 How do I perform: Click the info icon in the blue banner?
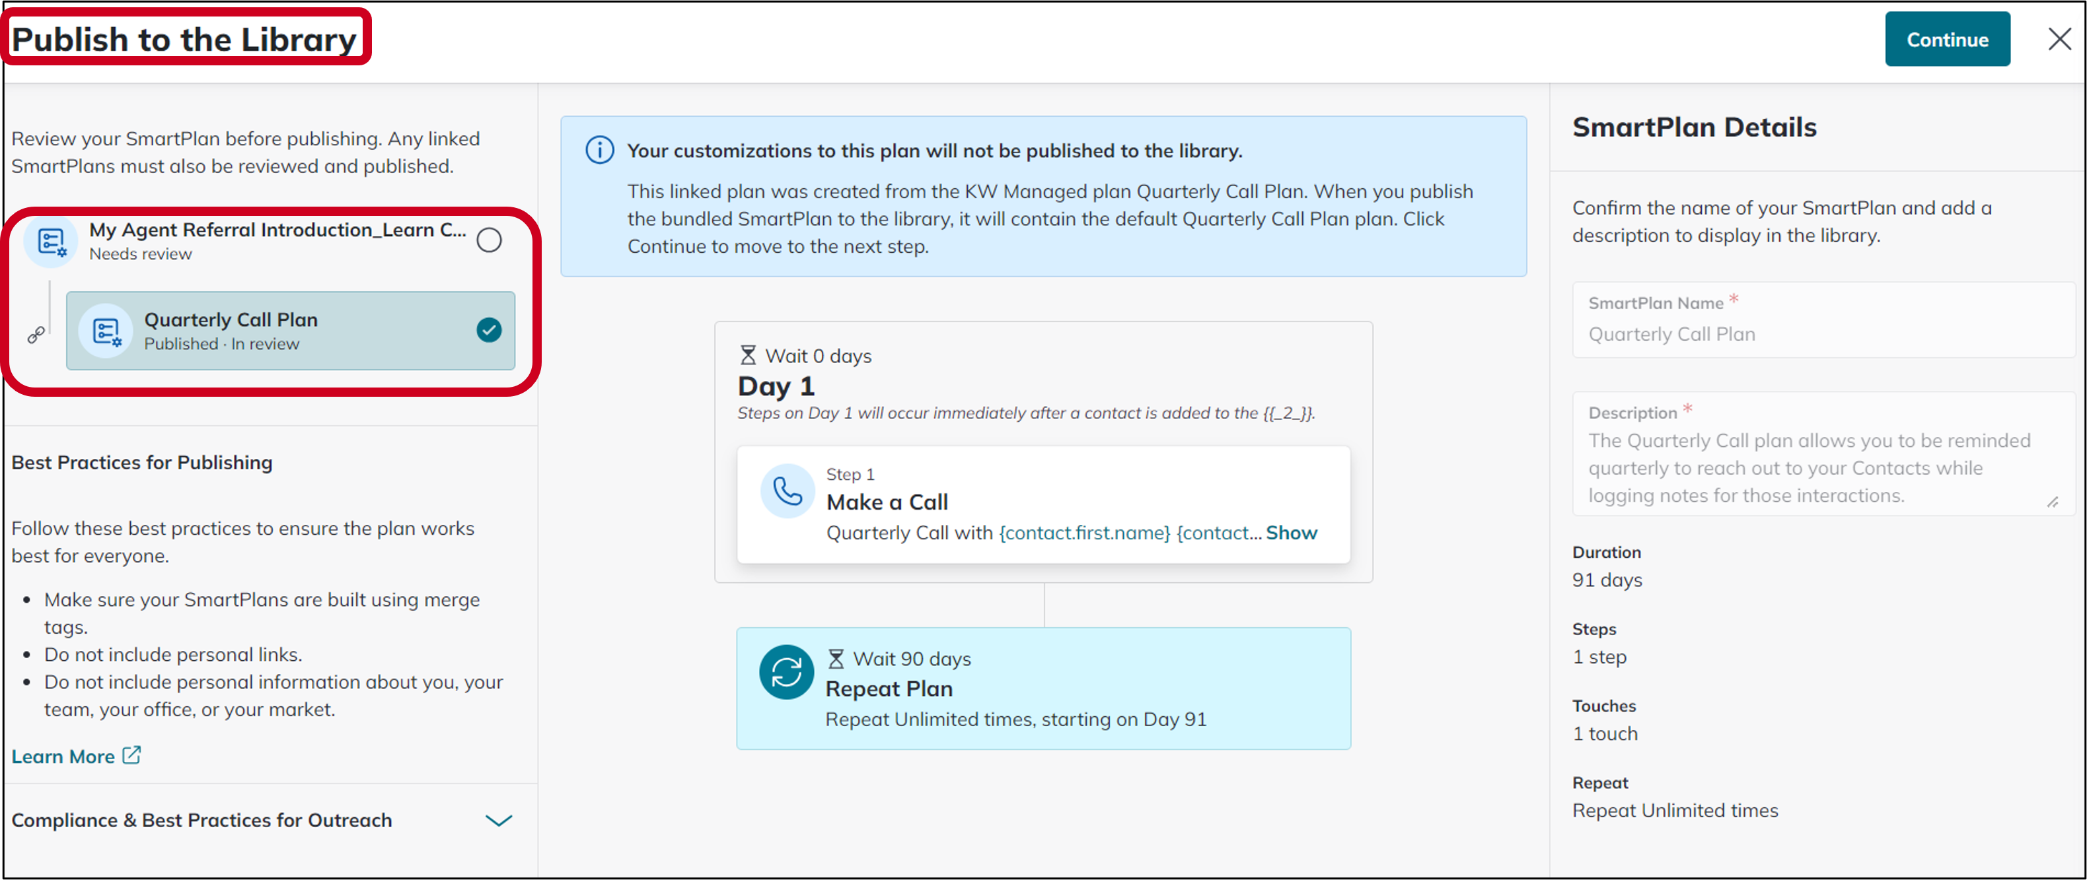(599, 151)
